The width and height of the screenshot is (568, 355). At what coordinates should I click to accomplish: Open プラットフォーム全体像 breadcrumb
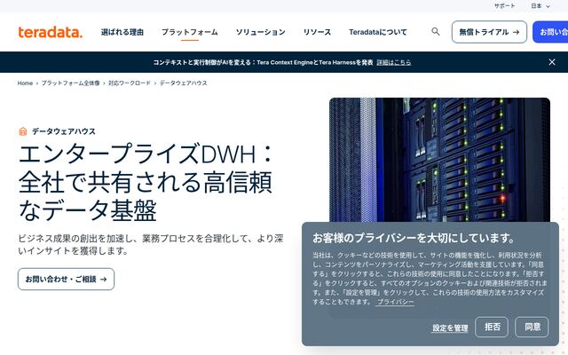[70, 83]
